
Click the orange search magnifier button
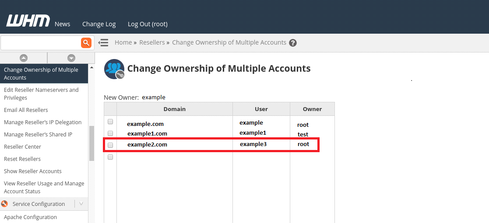pos(86,43)
